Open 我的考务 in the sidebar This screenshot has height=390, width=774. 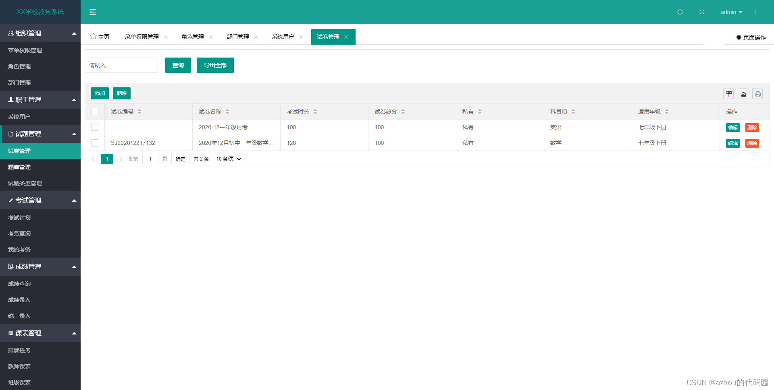coord(40,250)
